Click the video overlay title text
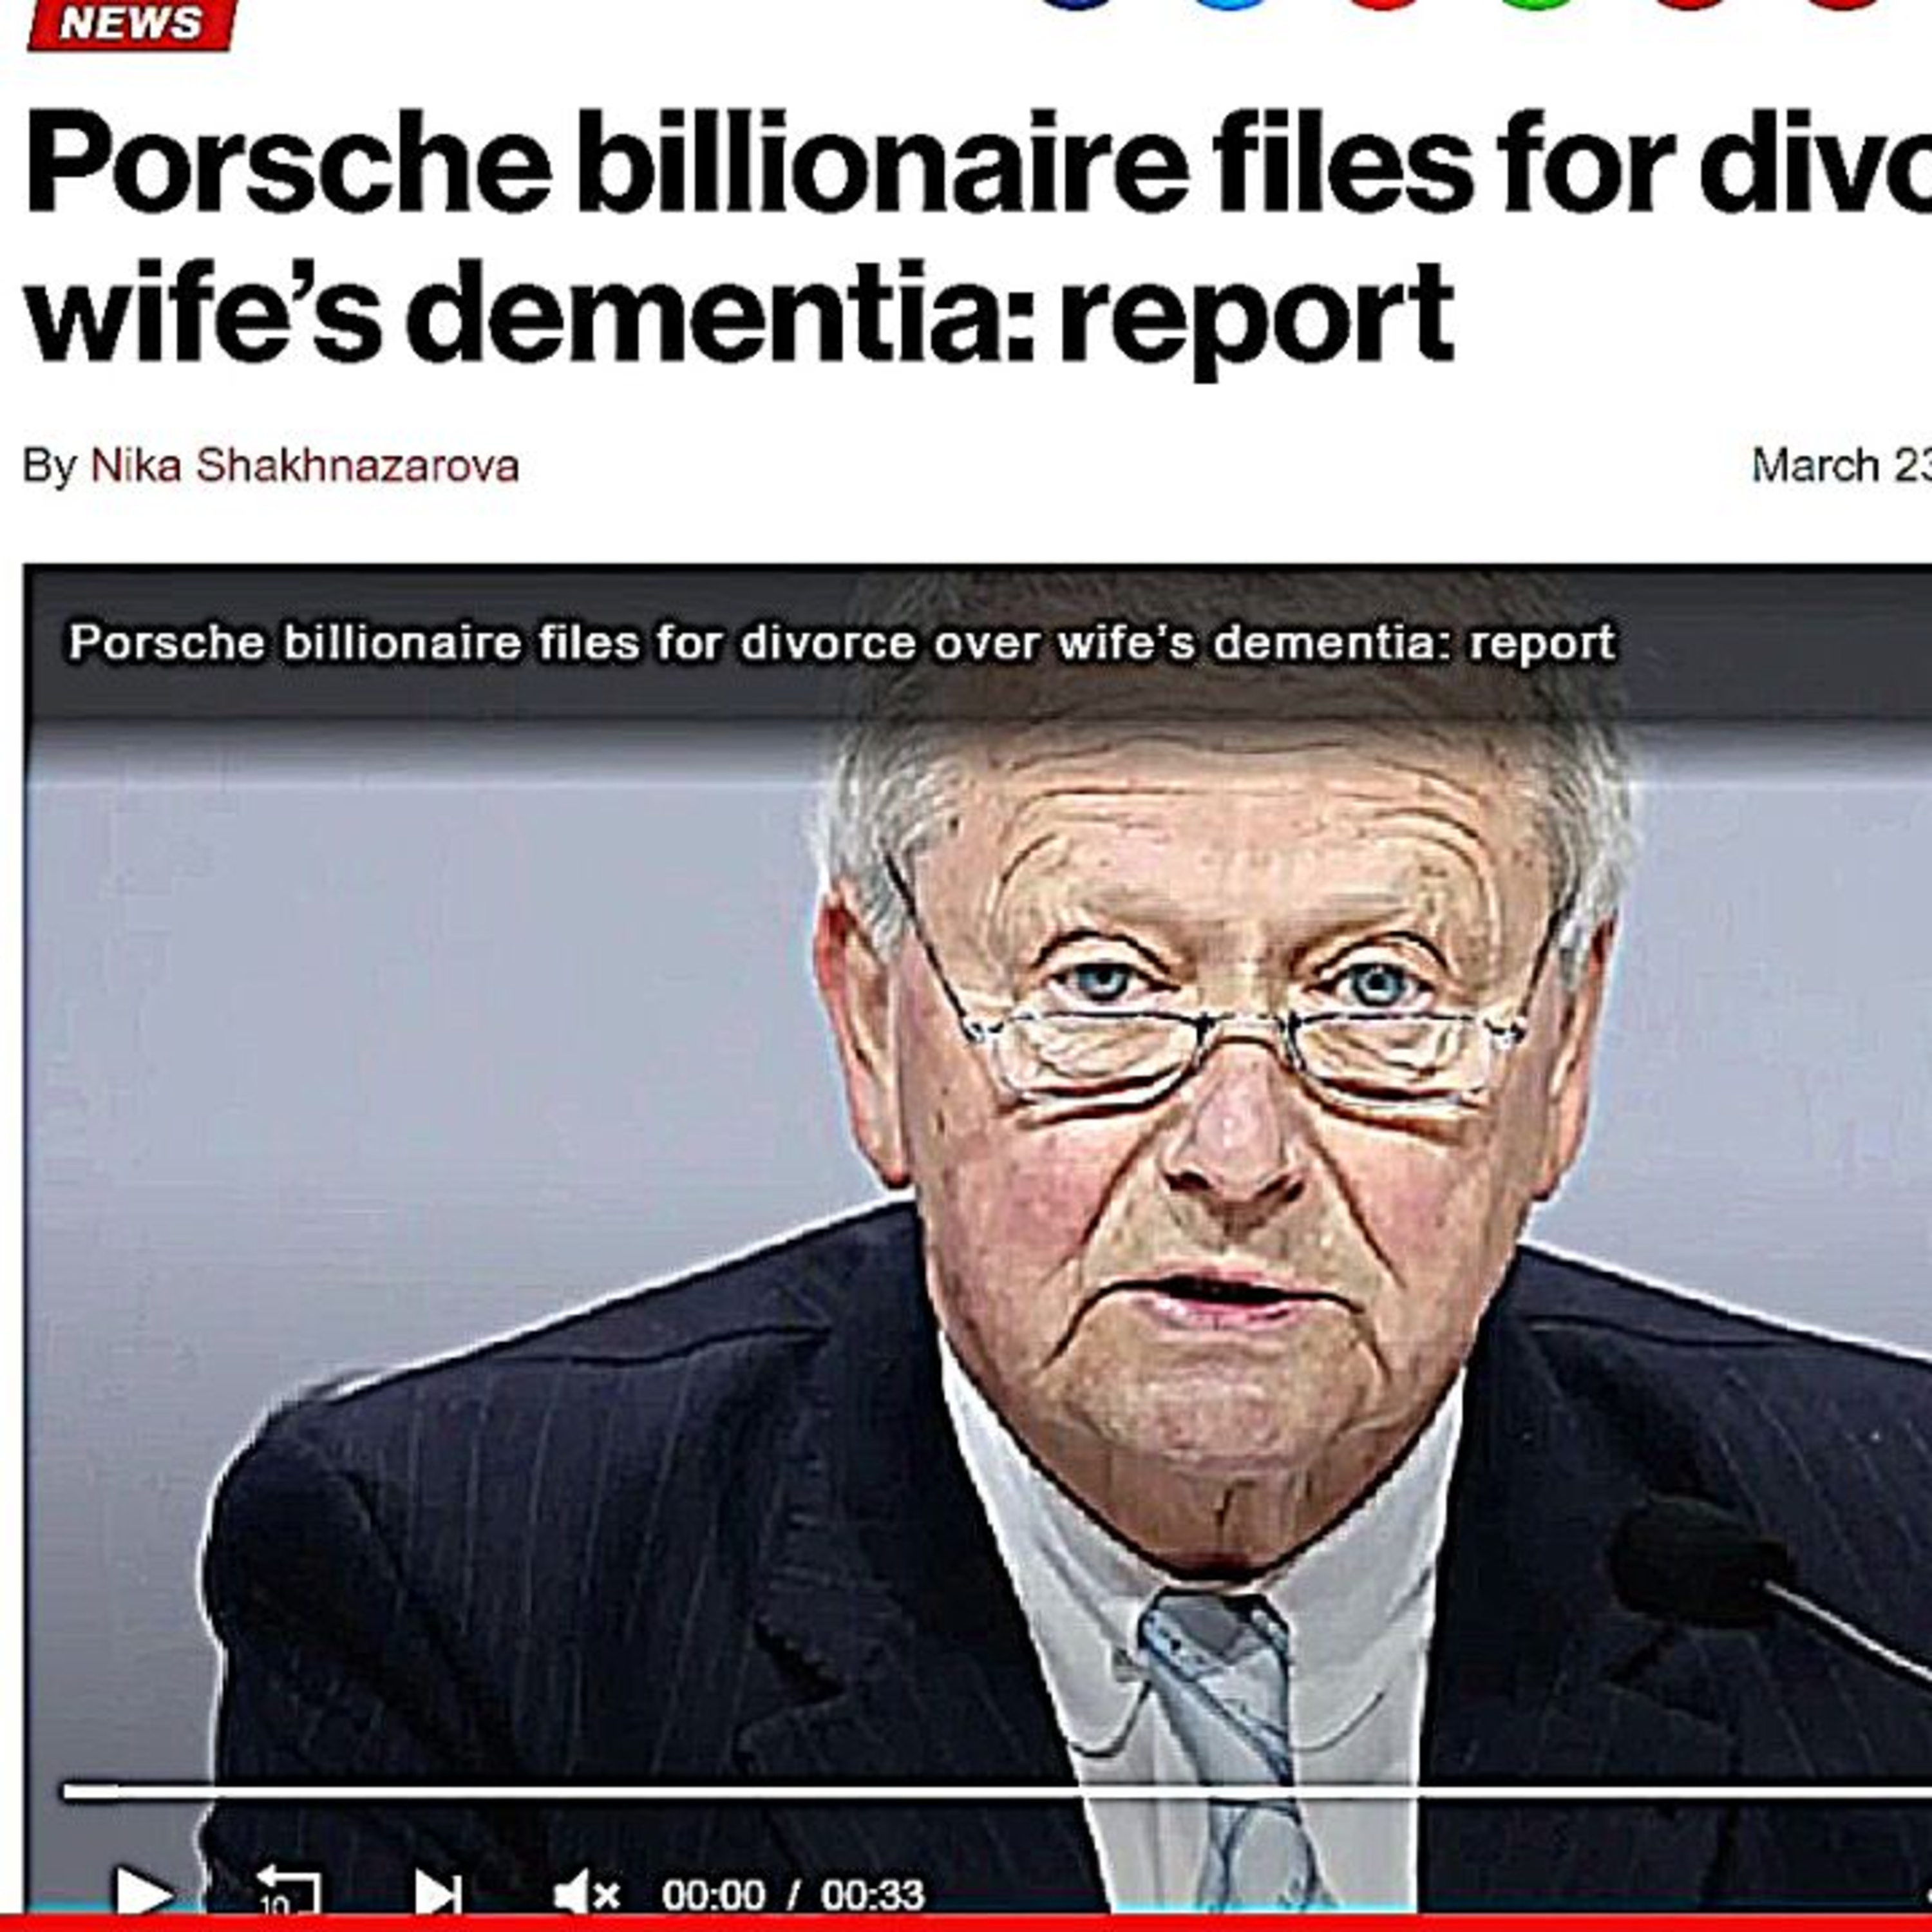The image size is (1932, 1932). (x=842, y=642)
